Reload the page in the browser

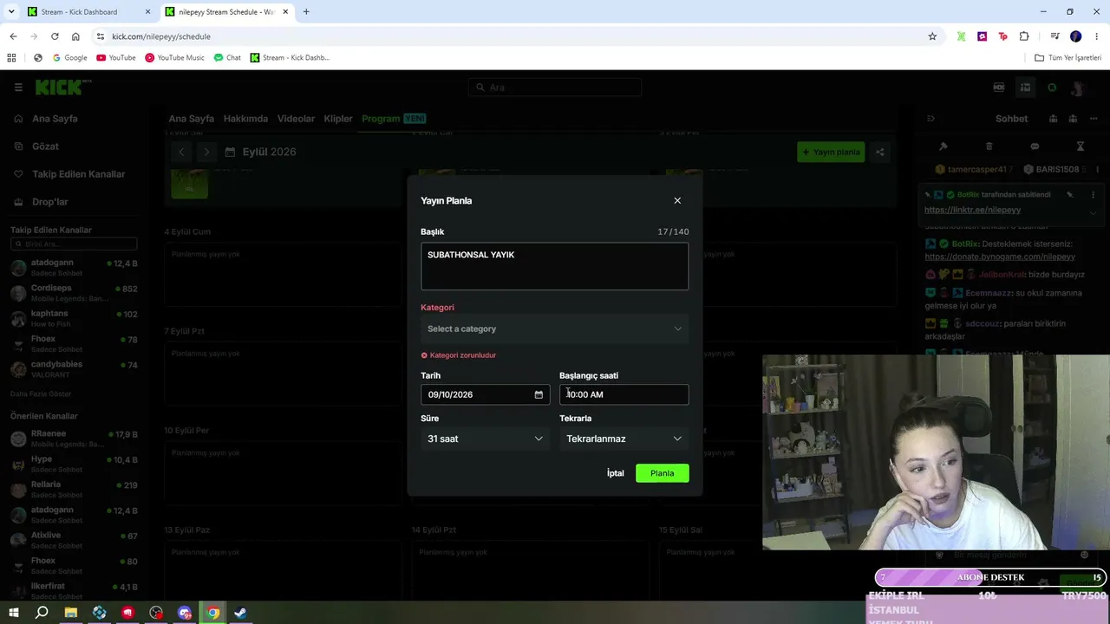(55, 36)
